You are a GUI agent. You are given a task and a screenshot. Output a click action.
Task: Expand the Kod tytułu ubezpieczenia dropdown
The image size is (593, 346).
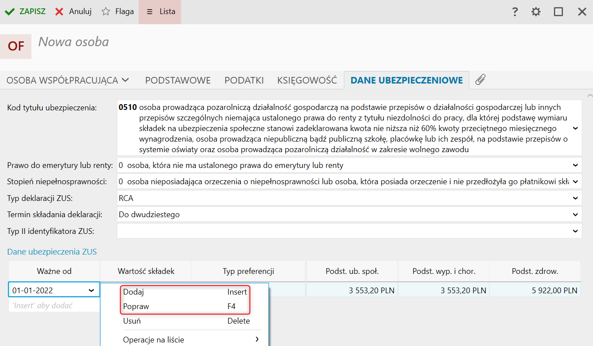coord(575,128)
